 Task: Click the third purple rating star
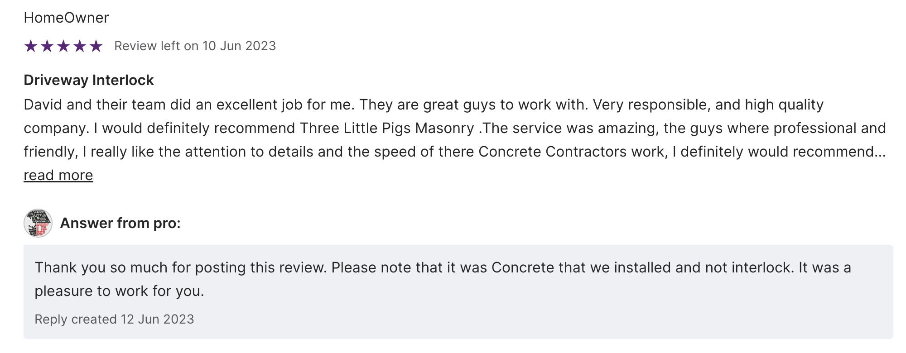pos(63,46)
